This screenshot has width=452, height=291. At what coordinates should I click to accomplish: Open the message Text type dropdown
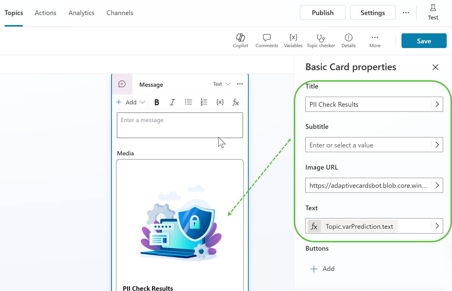221,84
